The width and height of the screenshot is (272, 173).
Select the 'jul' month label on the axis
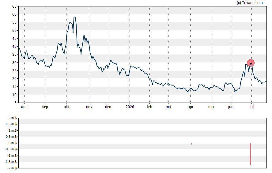point(251,107)
